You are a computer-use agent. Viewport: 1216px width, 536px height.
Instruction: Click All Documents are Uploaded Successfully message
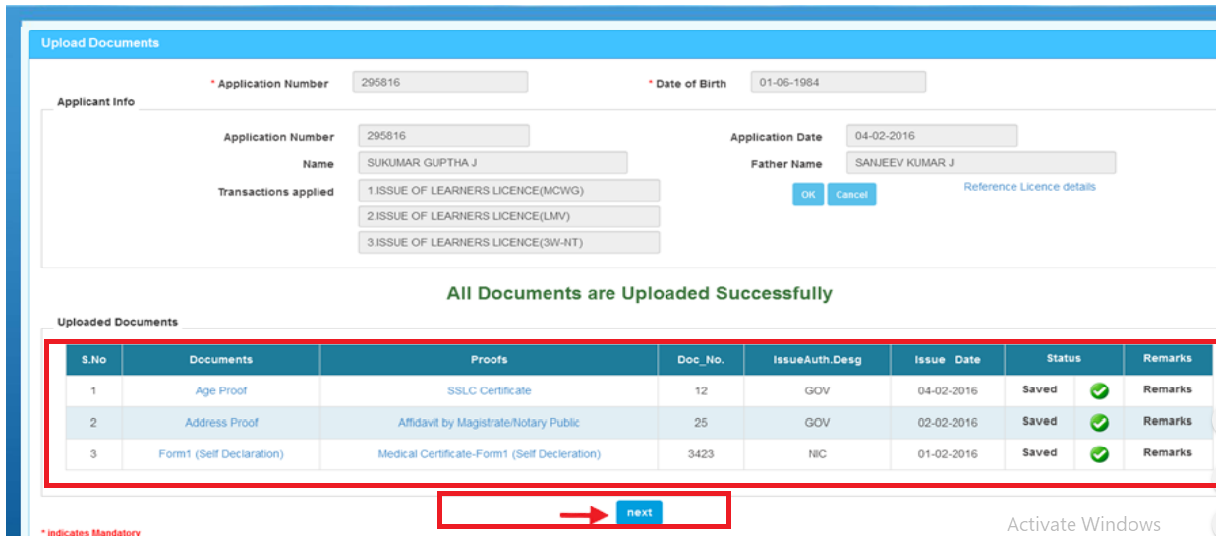tap(639, 293)
